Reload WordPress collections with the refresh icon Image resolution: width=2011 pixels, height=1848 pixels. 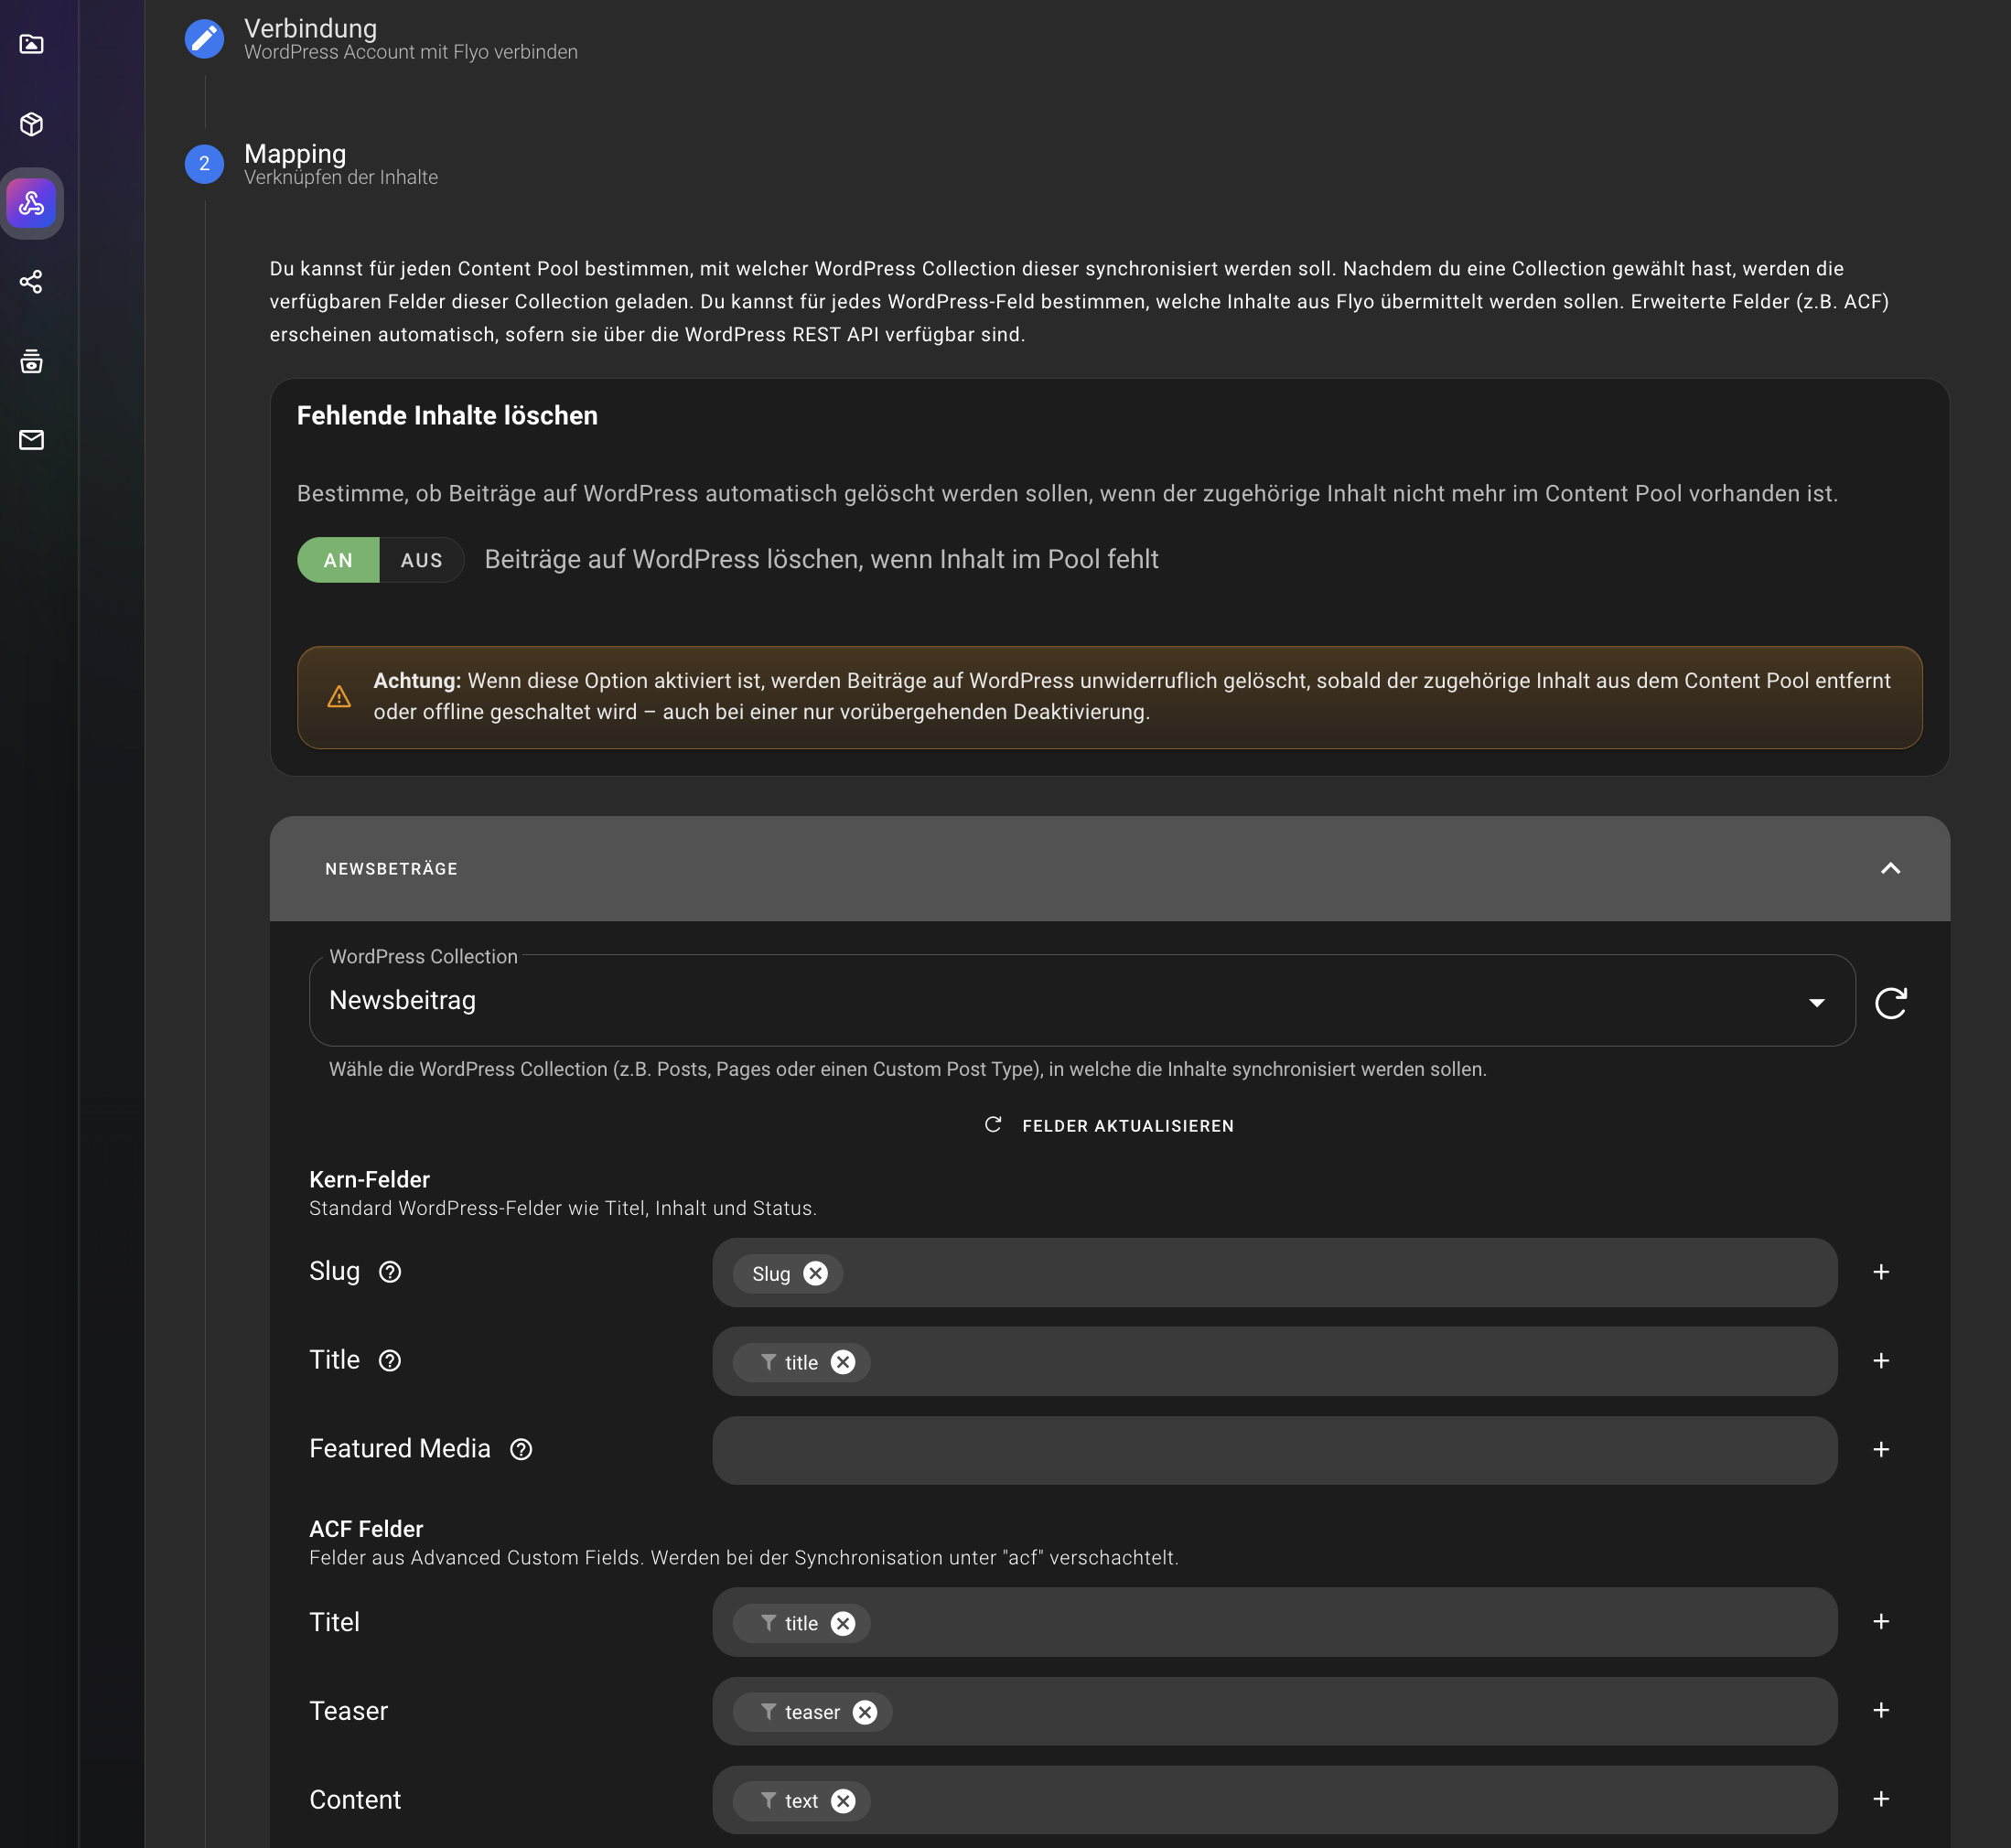(1890, 1002)
